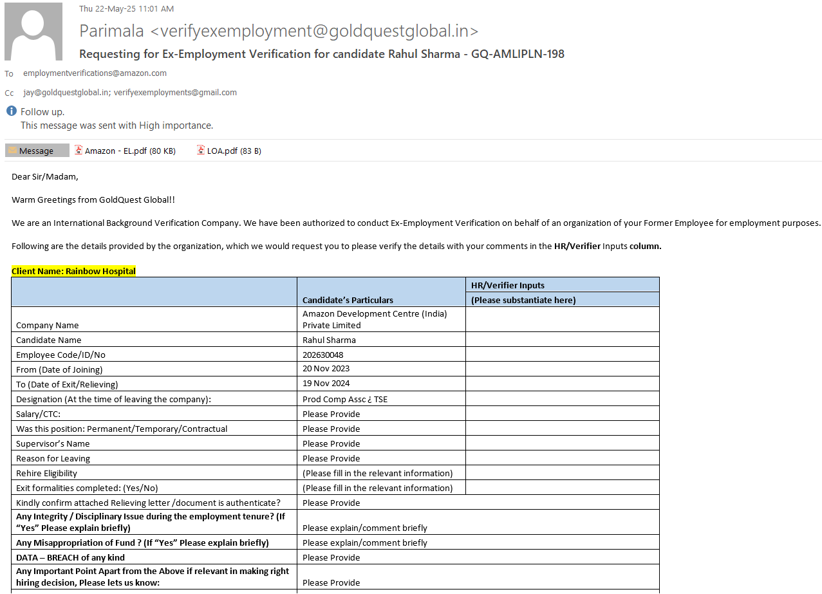Switch to the Message tab

37,151
